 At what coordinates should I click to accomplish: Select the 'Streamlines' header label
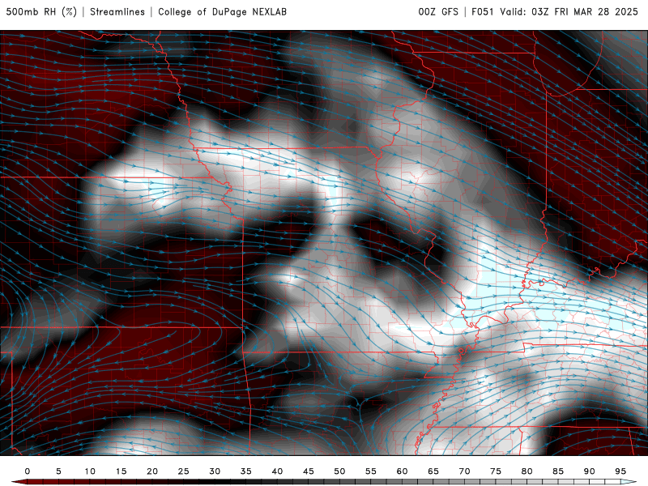coord(117,11)
